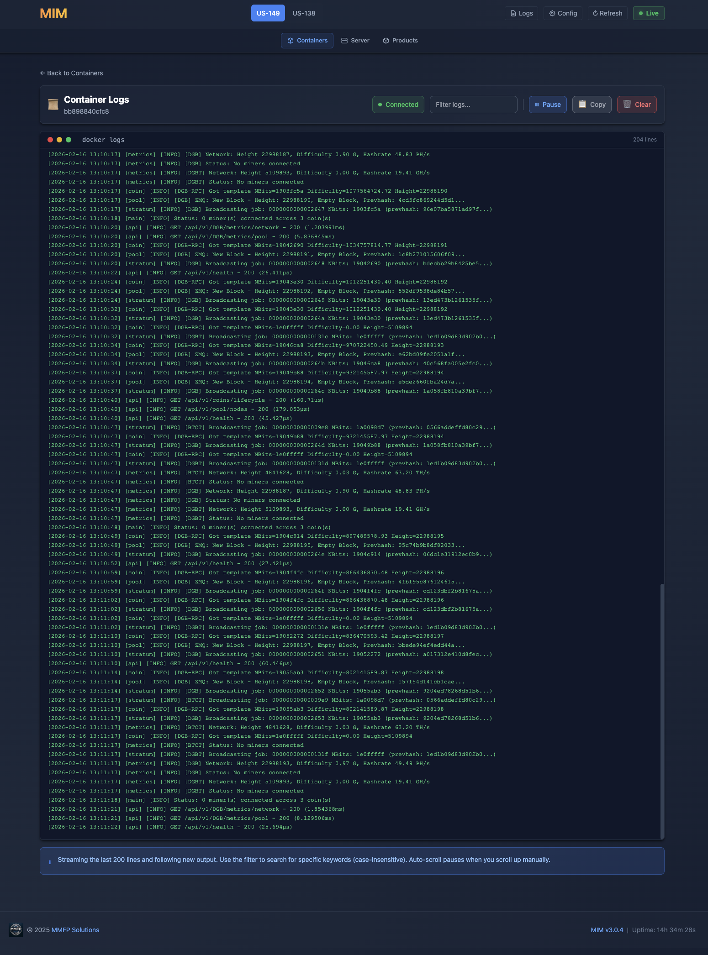
Task: Select the Containers tab
Action: (x=307, y=41)
